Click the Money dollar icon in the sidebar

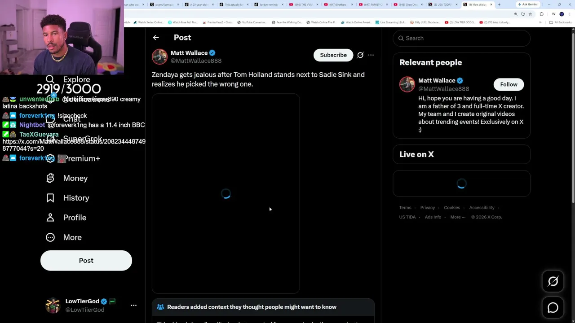tap(50, 178)
